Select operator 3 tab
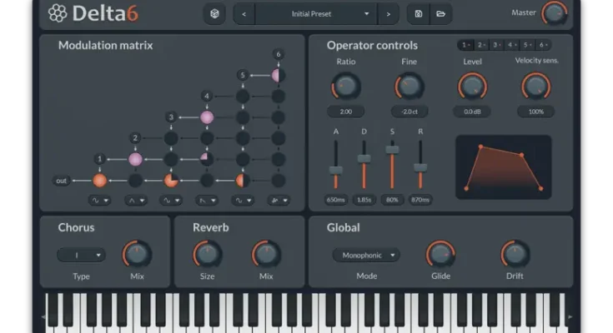This screenshot has width=613, height=333. (496, 45)
